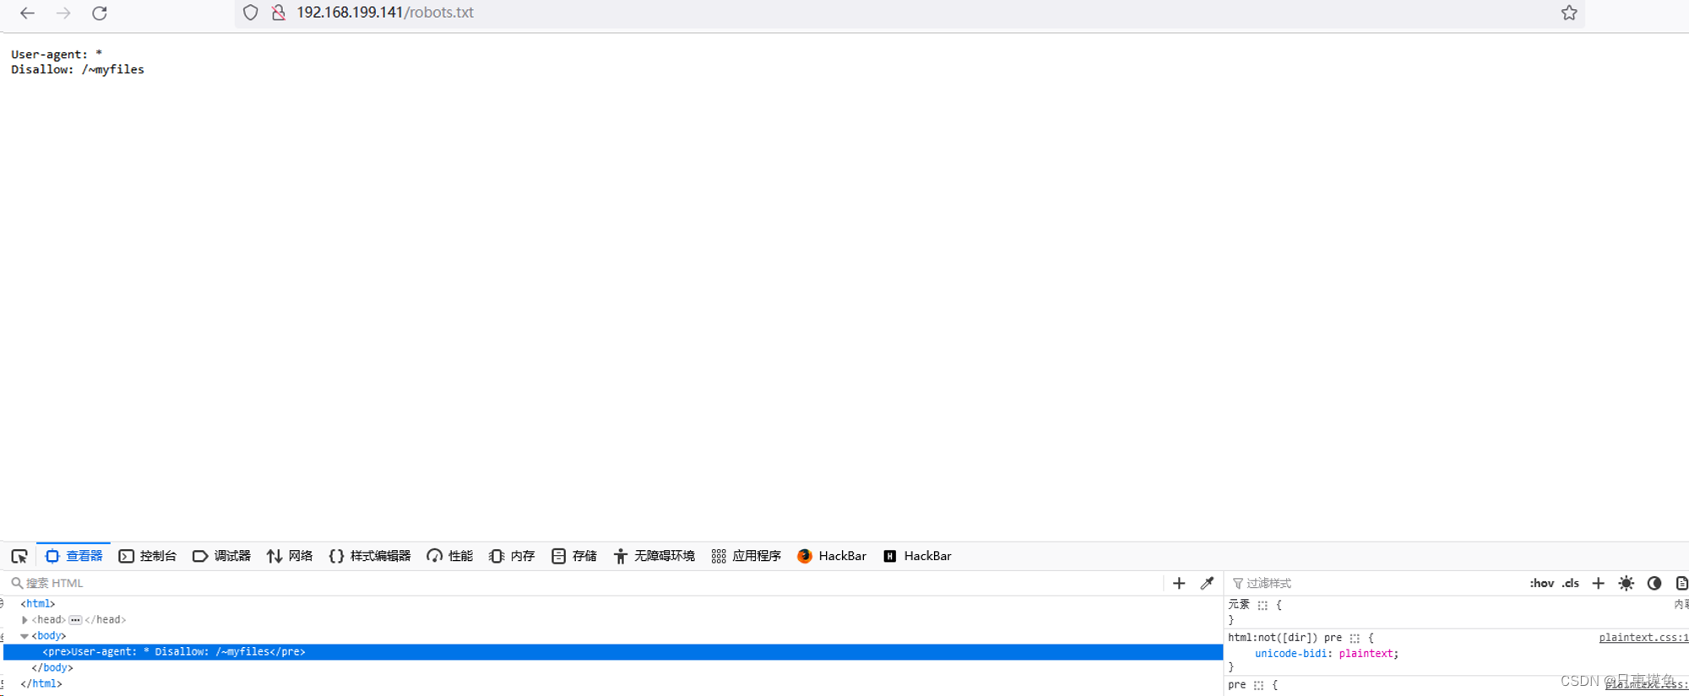Add a new style rule

click(x=1598, y=583)
